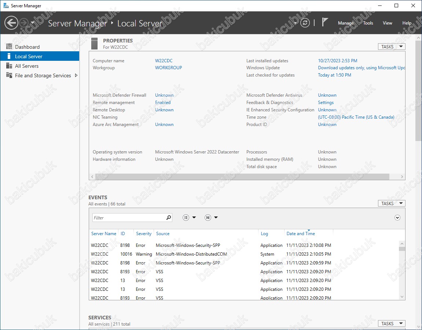
Task: Click Remote Desktop Unknown link
Action: (164, 110)
